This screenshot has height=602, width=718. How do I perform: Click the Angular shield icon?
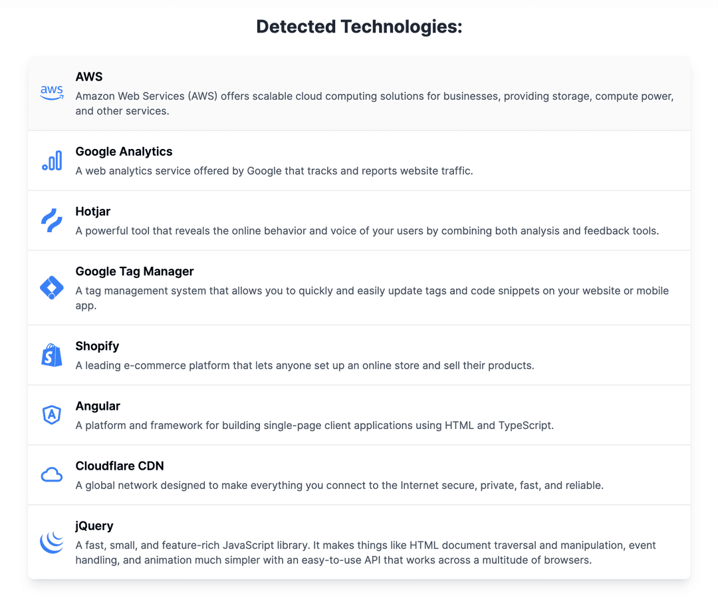pyautogui.click(x=52, y=414)
